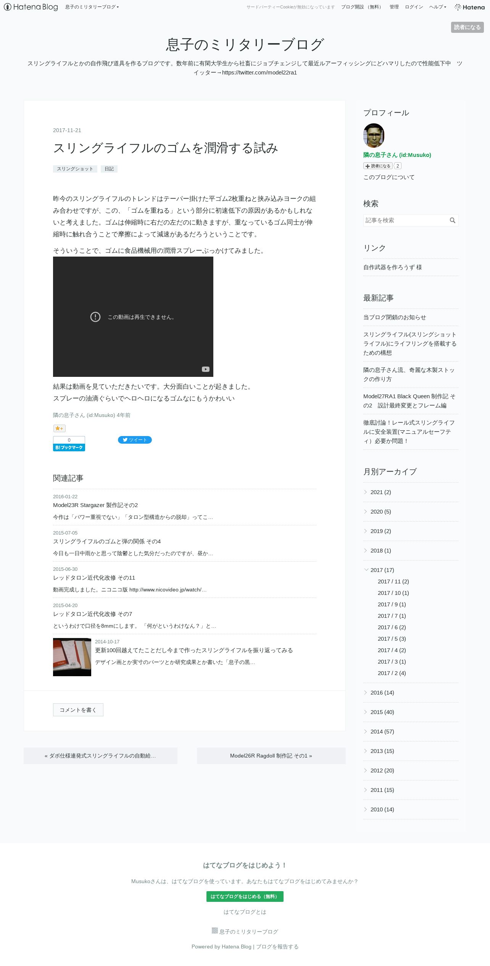Click the このブログについて link

coord(389,177)
